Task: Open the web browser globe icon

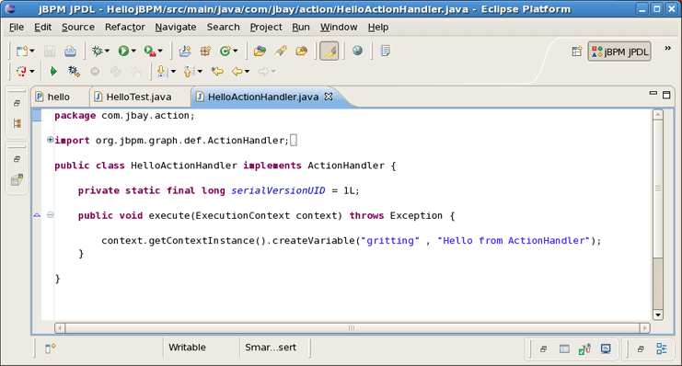Action: pyautogui.click(x=357, y=51)
